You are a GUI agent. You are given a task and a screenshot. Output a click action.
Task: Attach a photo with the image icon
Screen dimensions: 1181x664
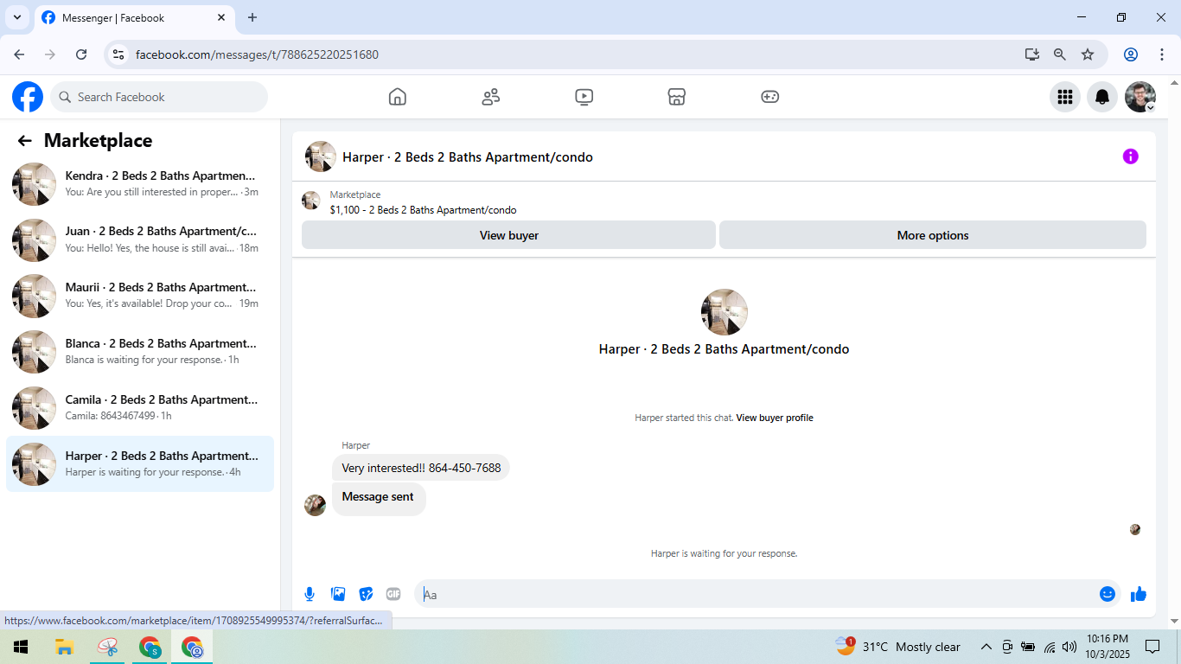(x=338, y=594)
